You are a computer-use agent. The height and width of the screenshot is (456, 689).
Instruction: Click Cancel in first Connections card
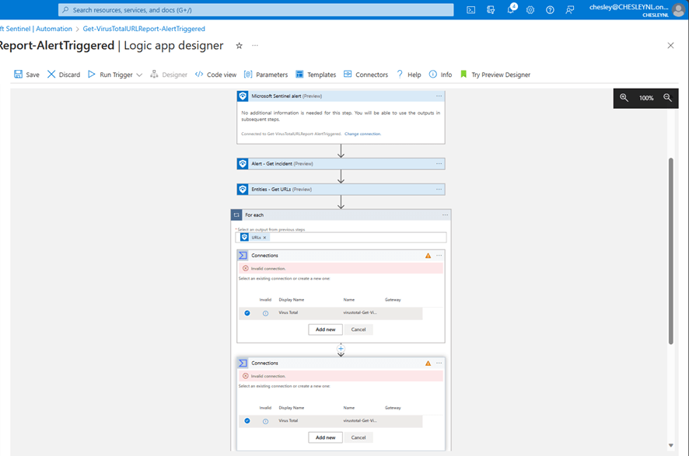click(x=358, y=329)
